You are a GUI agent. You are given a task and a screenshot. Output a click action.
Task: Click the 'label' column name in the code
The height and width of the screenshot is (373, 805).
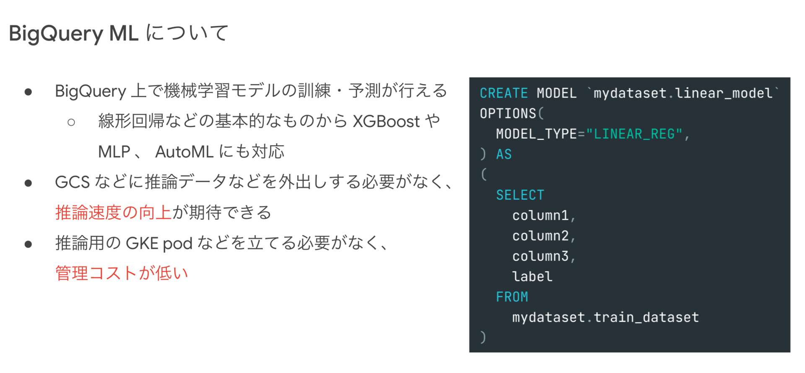[x=532, y=276]
